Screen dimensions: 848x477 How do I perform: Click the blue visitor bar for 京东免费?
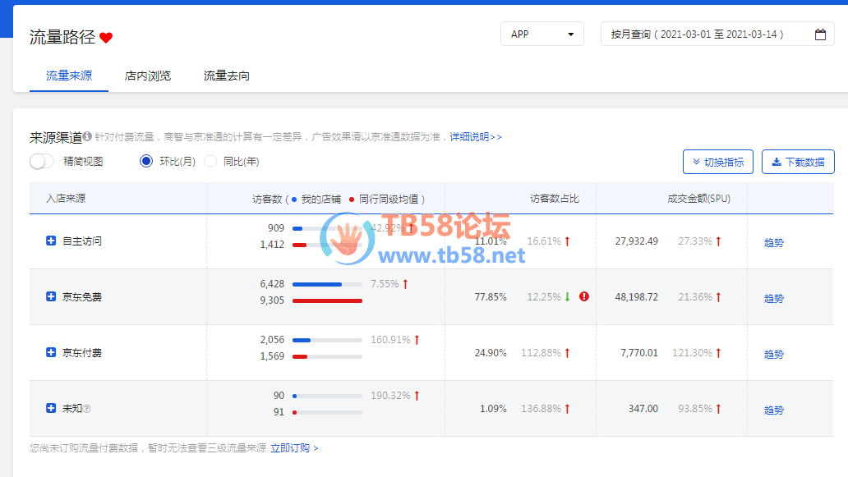(317, 284)
